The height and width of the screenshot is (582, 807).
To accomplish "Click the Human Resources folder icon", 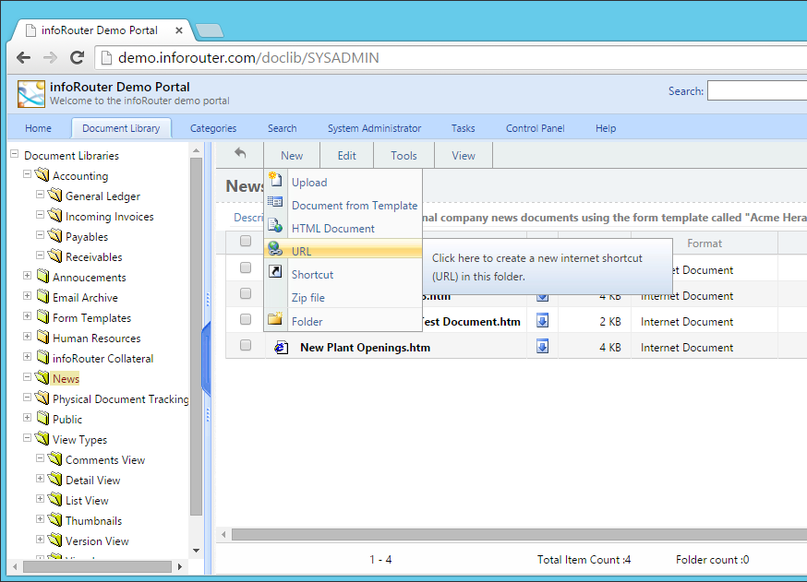I will click(43, 338).
